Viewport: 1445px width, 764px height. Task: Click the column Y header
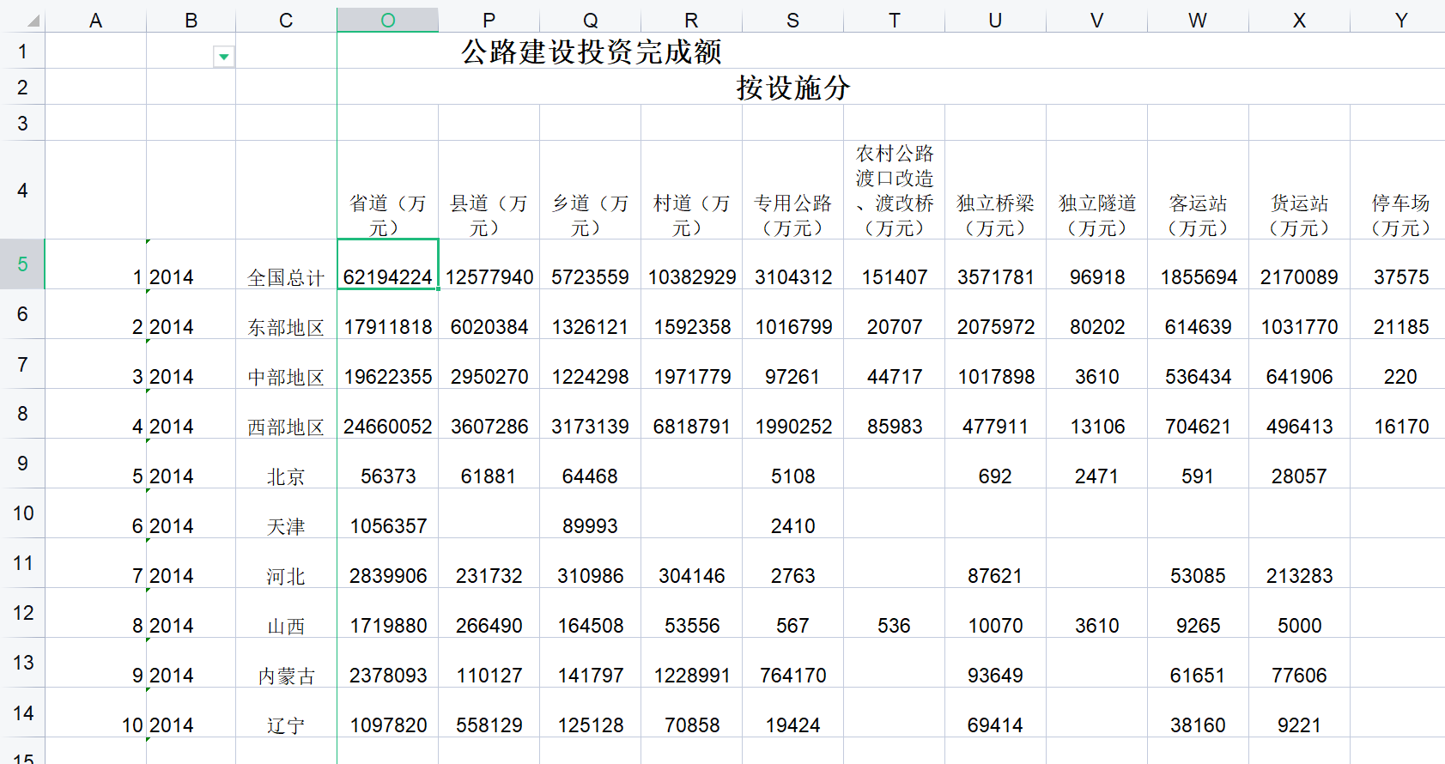point(1400,21)
